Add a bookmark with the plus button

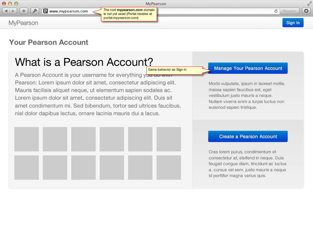pos(24,11)
